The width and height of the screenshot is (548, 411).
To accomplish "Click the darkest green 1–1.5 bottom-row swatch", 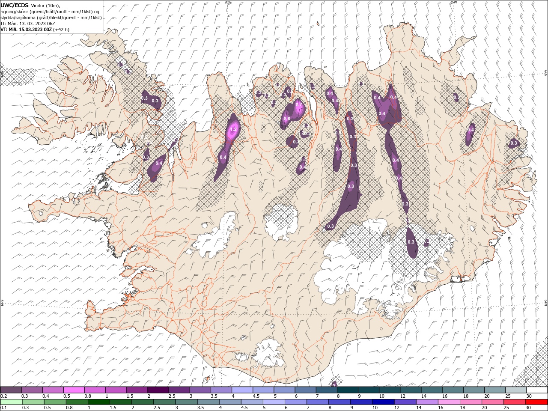I will point(98,402).
